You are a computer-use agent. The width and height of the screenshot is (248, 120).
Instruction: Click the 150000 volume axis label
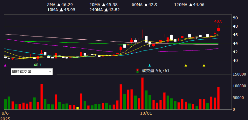click(x=239, y=74)
